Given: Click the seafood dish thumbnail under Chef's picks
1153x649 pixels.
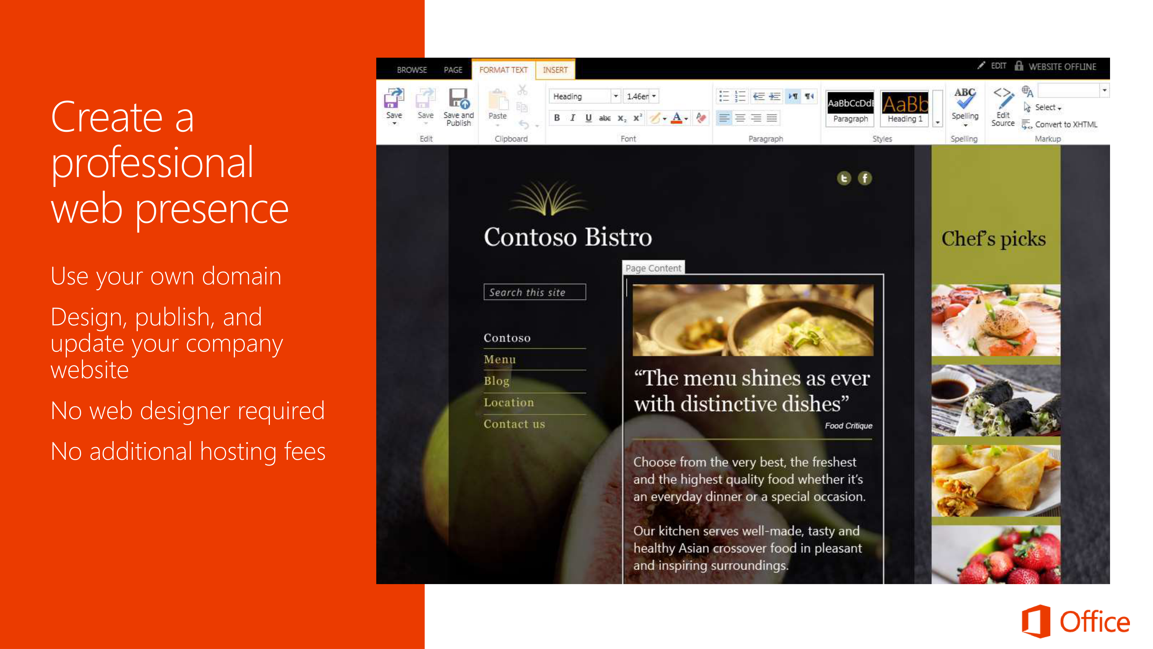Looking at the screenshot, I should (x=996, y=320).
